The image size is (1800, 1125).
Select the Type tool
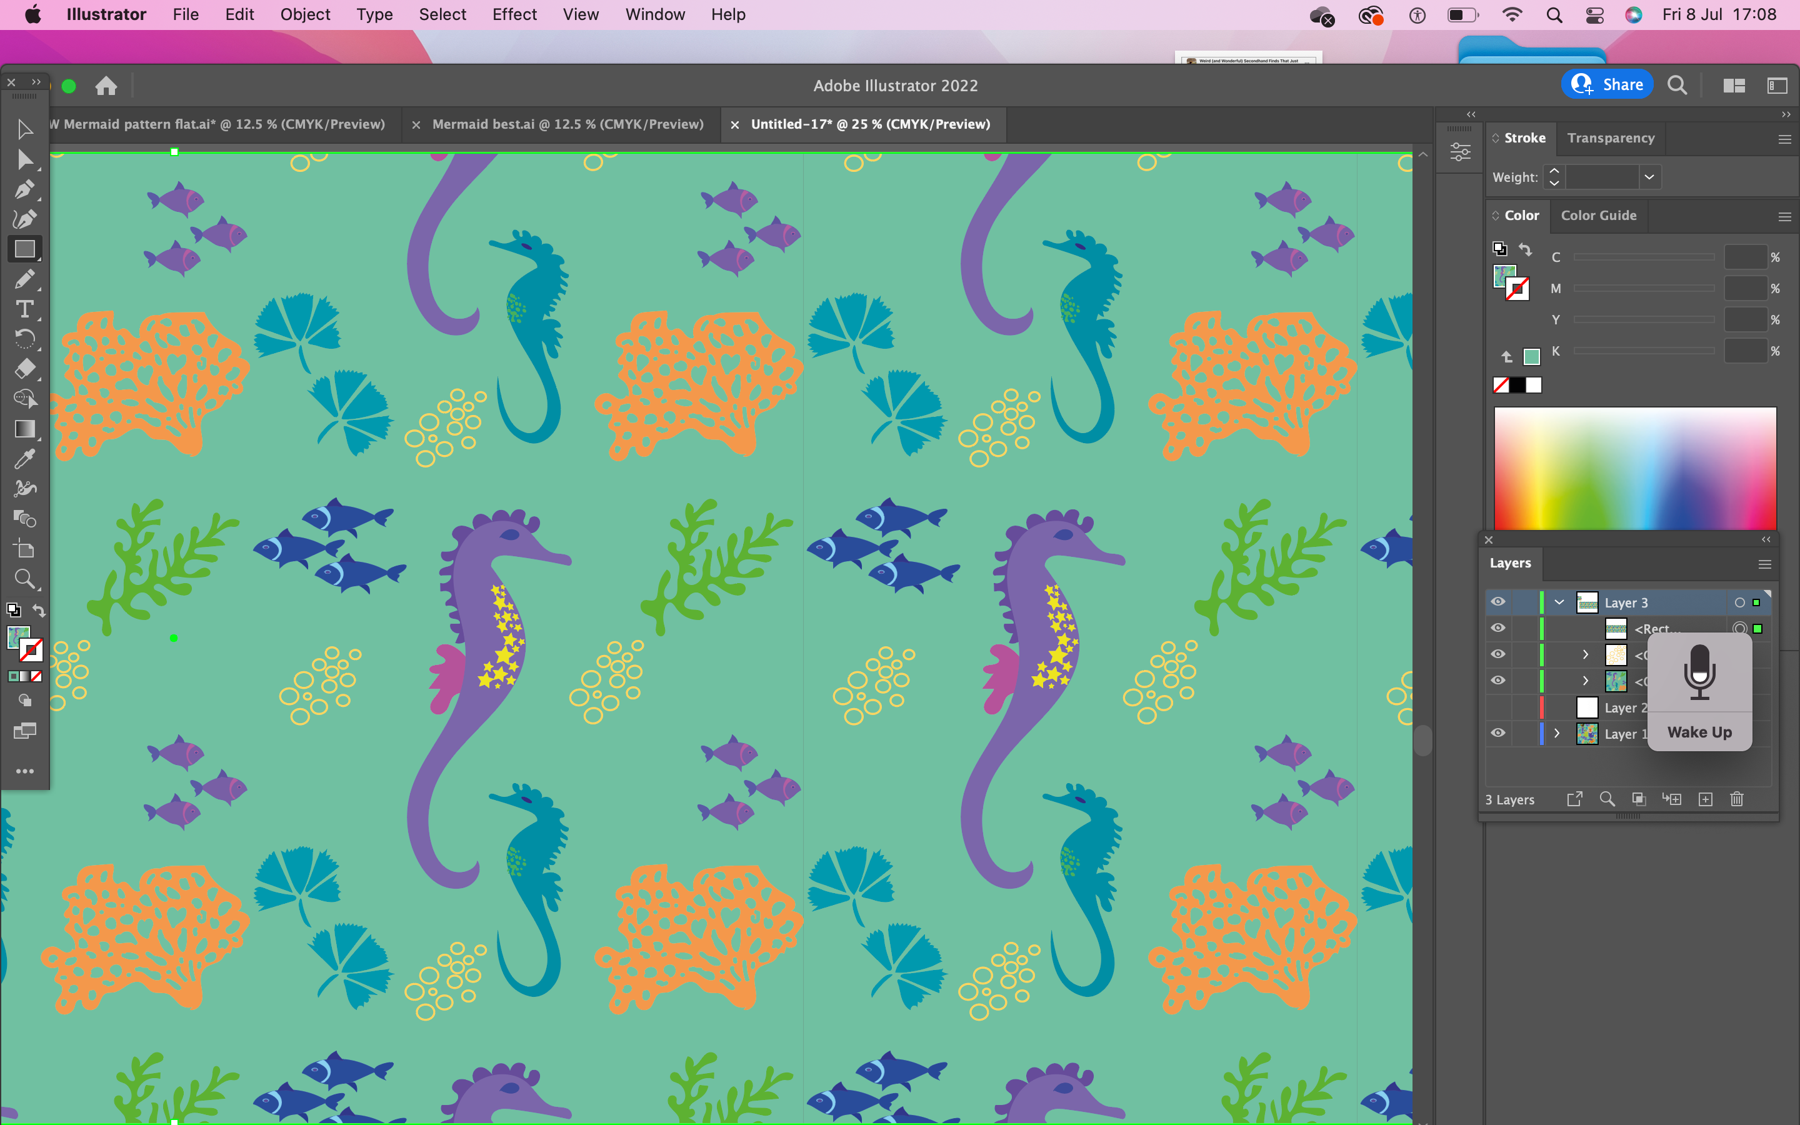[24, 309]
